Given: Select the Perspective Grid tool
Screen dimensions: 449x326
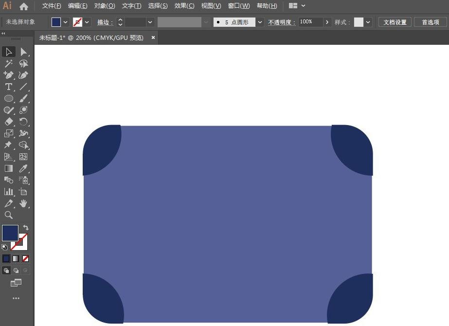Looking at the screenshot, I should [9, 157].
